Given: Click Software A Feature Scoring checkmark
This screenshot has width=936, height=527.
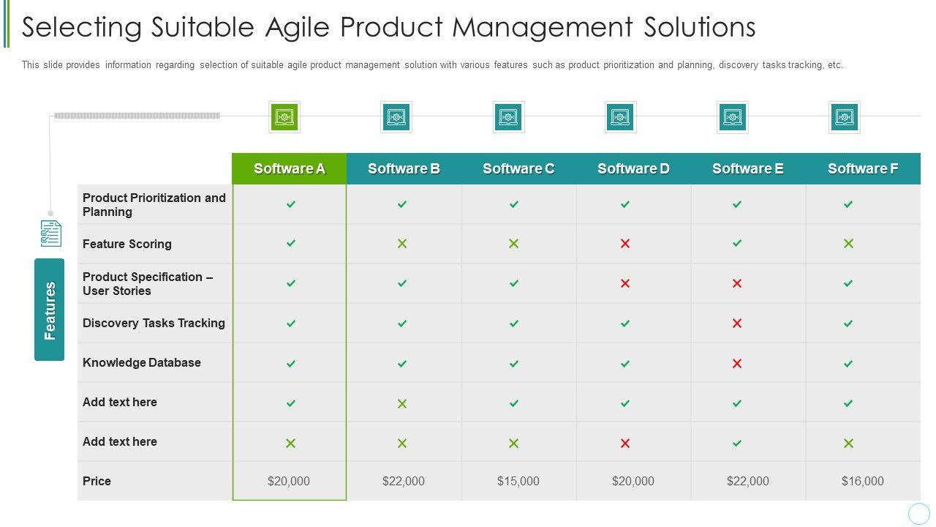Looking at the screenshot, I should (x=291, y=243).
